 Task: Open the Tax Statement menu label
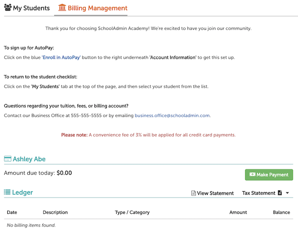[258, 193]
